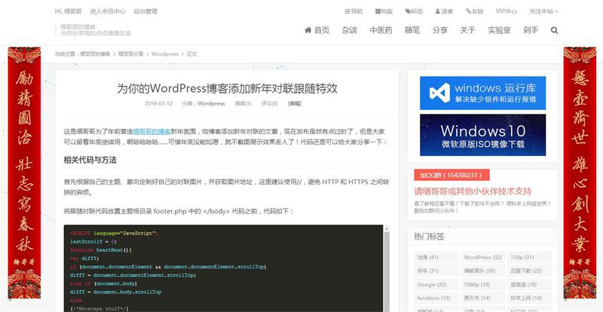Click the 相关代码与方法 heading
Viewport: 603px width, 312px height.
(90, 161)
